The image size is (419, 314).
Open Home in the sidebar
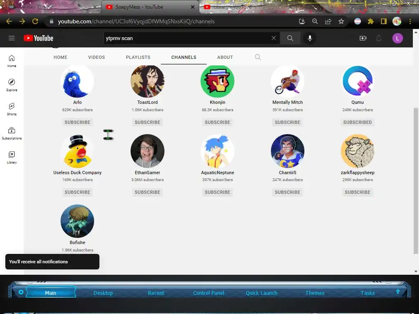point(11,61)
